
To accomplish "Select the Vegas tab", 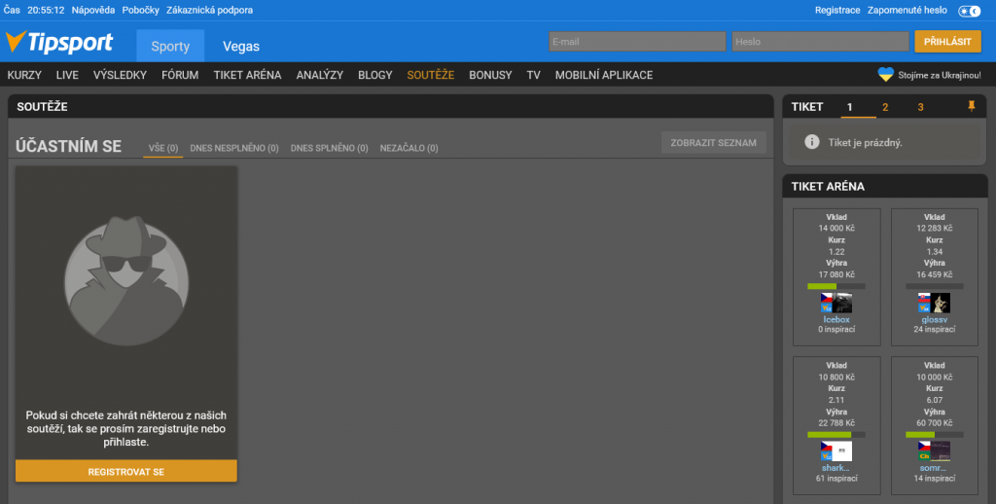I will coord(240,46).
